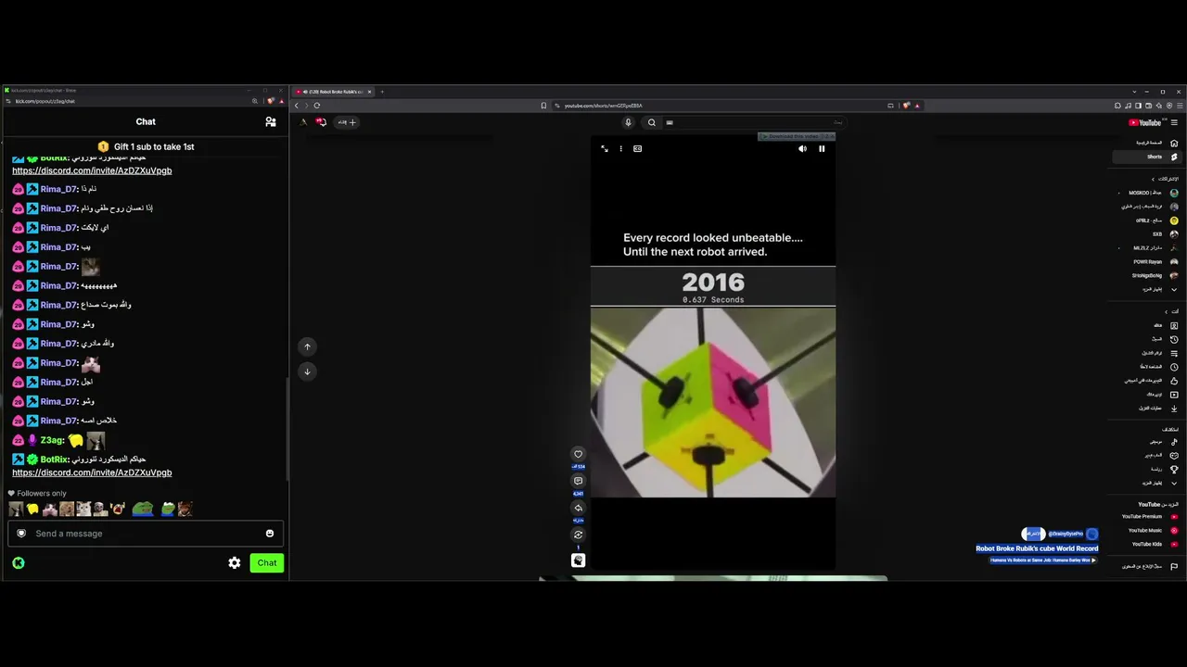Open the chat users list icon
This screenshot has height=667, width=1187.
point(271,121)
